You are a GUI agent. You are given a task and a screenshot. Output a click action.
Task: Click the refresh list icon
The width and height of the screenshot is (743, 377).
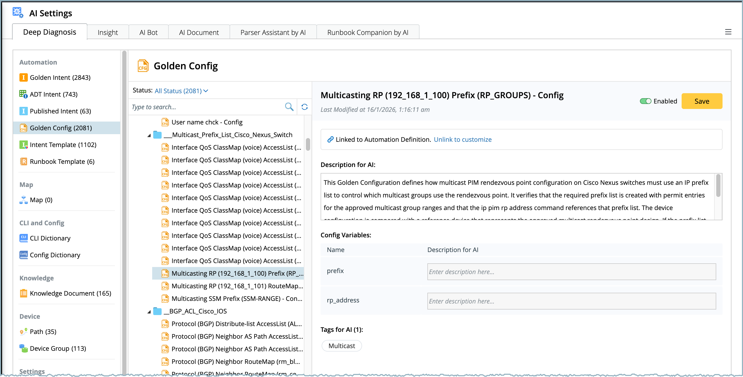coord(304,107)
